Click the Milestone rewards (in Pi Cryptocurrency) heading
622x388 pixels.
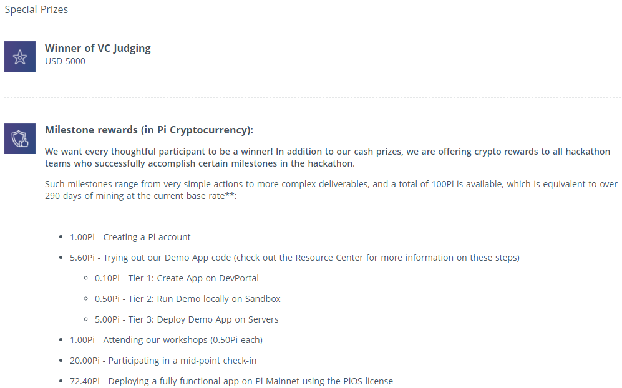pos(149,130)
